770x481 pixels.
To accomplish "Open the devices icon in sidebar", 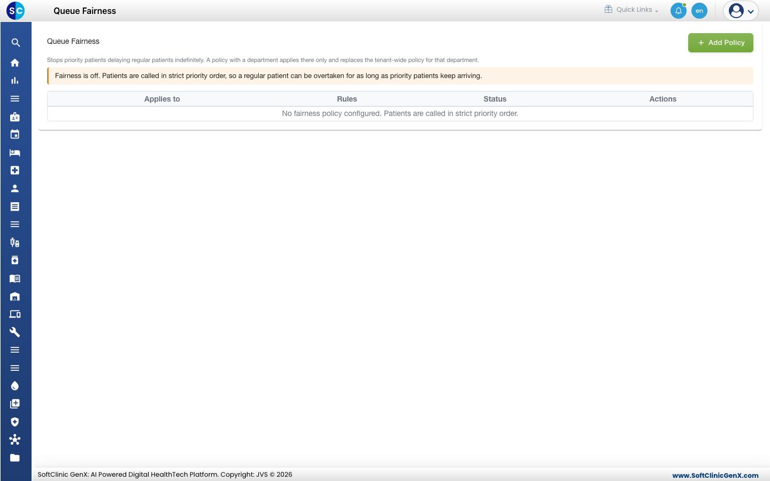I will 15,314.
